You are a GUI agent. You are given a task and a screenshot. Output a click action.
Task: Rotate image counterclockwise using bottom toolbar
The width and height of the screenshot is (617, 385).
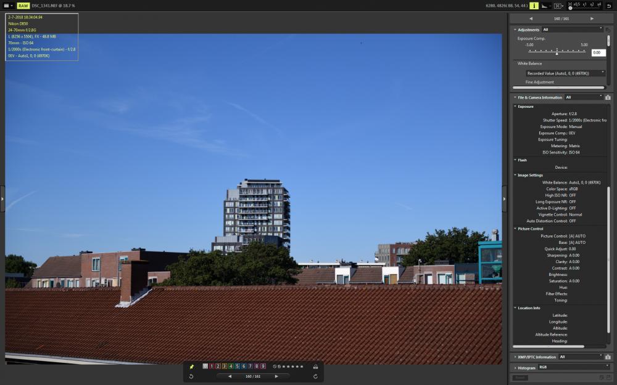coord(191,376)
